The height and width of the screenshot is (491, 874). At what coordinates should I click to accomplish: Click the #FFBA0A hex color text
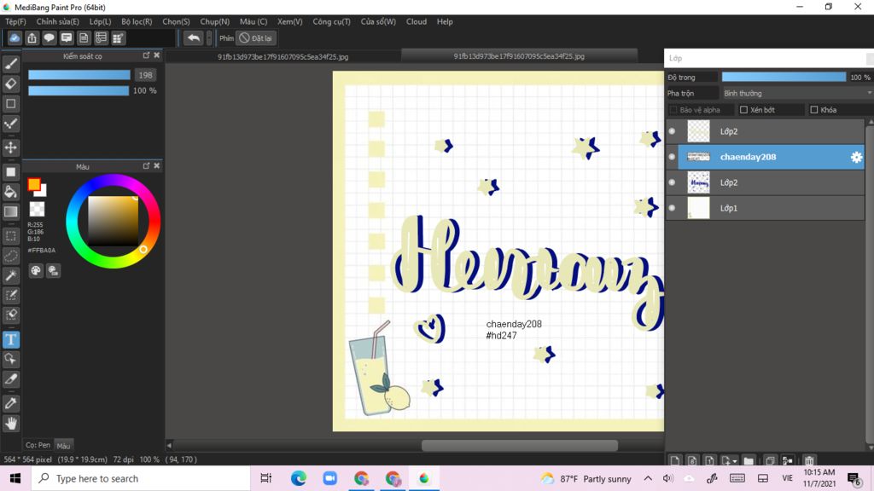42,251
